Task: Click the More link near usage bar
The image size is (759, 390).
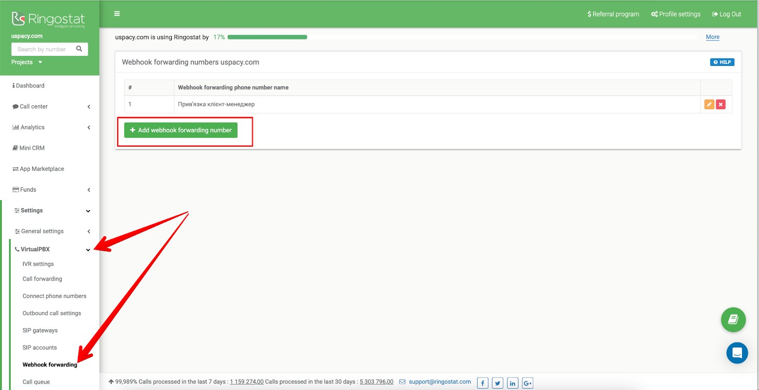Action: point(713,37)
